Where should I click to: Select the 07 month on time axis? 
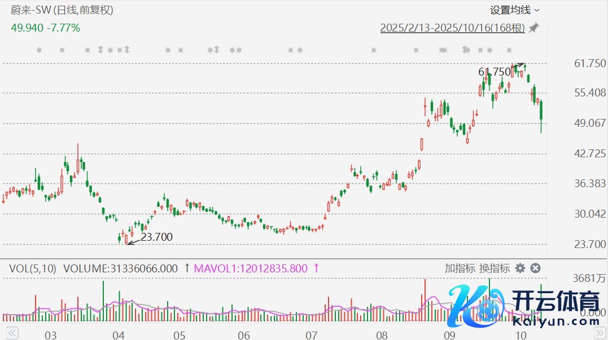312,335
